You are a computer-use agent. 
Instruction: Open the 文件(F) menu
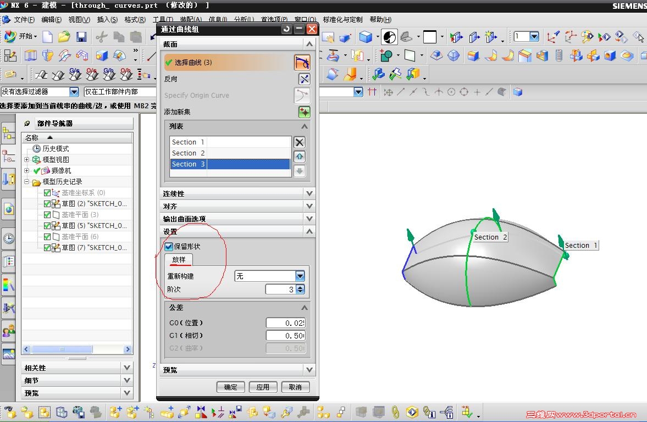coord(24,19)
